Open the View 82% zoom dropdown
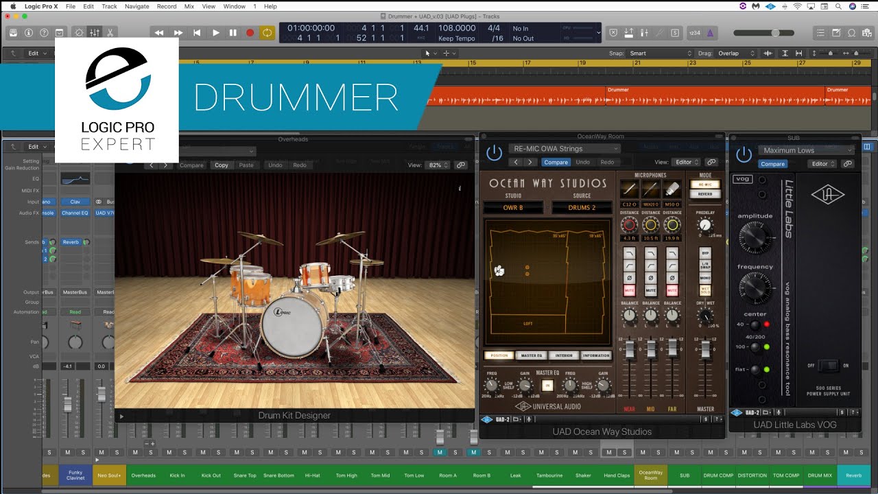This screenshot has width=878, height=494. click(438, 165)
